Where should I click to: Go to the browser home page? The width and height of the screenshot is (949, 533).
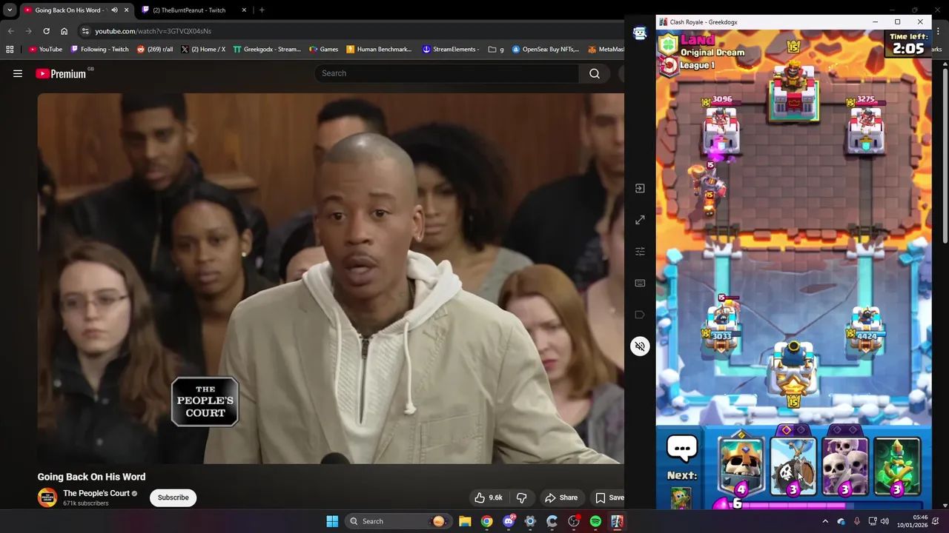64,31
